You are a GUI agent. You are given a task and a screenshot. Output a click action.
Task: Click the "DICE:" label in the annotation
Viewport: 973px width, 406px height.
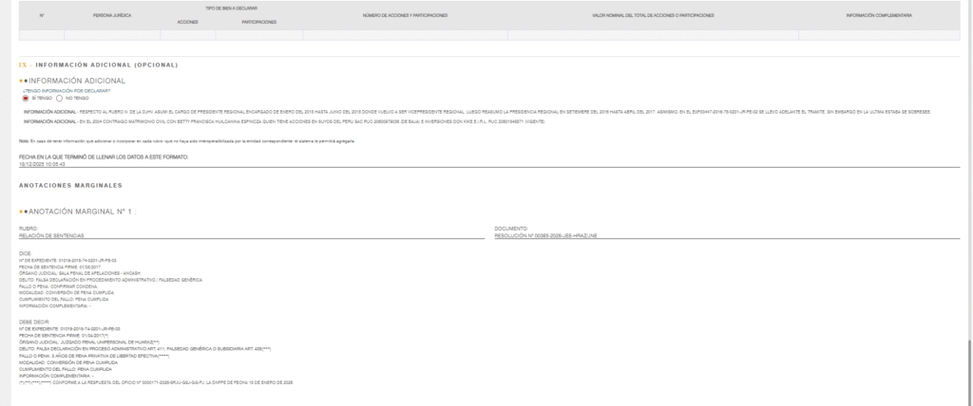[x=25, y=252]
